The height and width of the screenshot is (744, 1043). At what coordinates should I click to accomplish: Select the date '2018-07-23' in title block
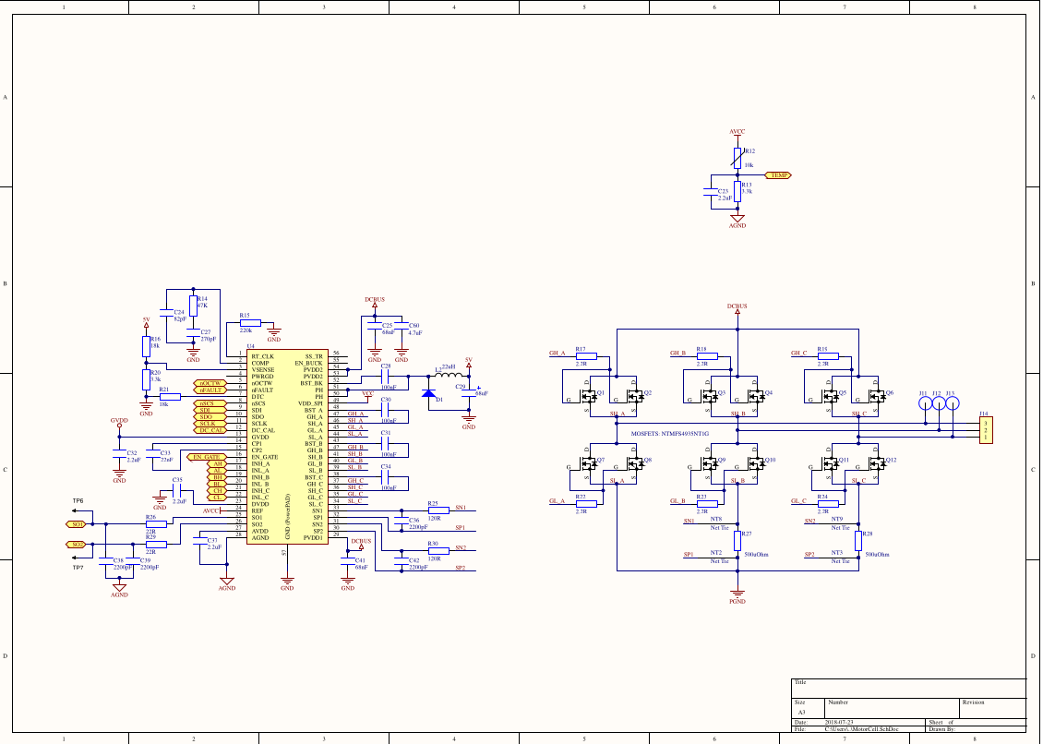coord(839,722)
